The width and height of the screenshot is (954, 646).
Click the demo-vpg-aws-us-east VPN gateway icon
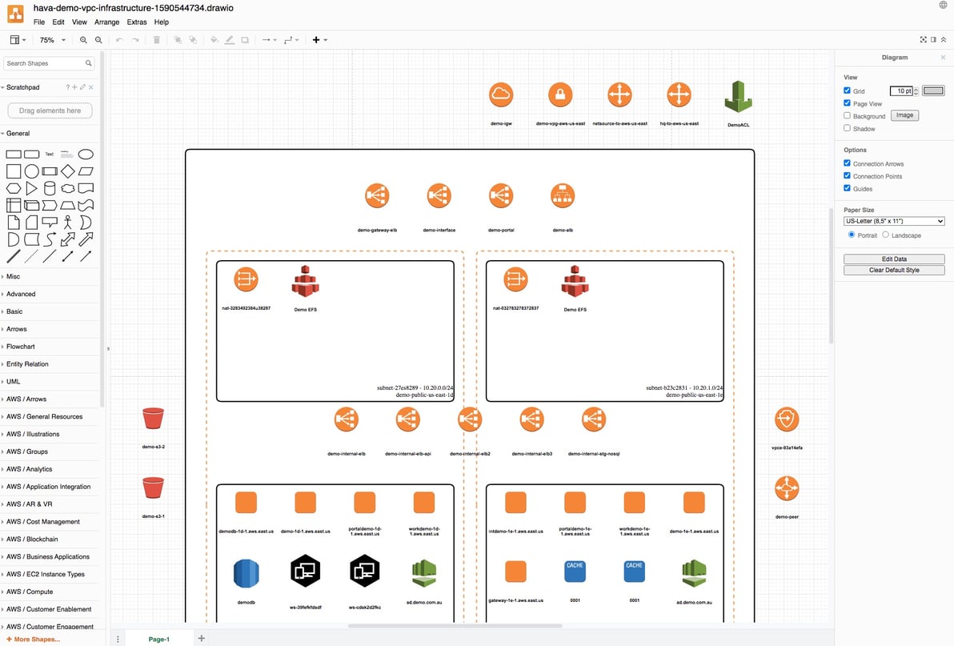click(x=560, y=94)
